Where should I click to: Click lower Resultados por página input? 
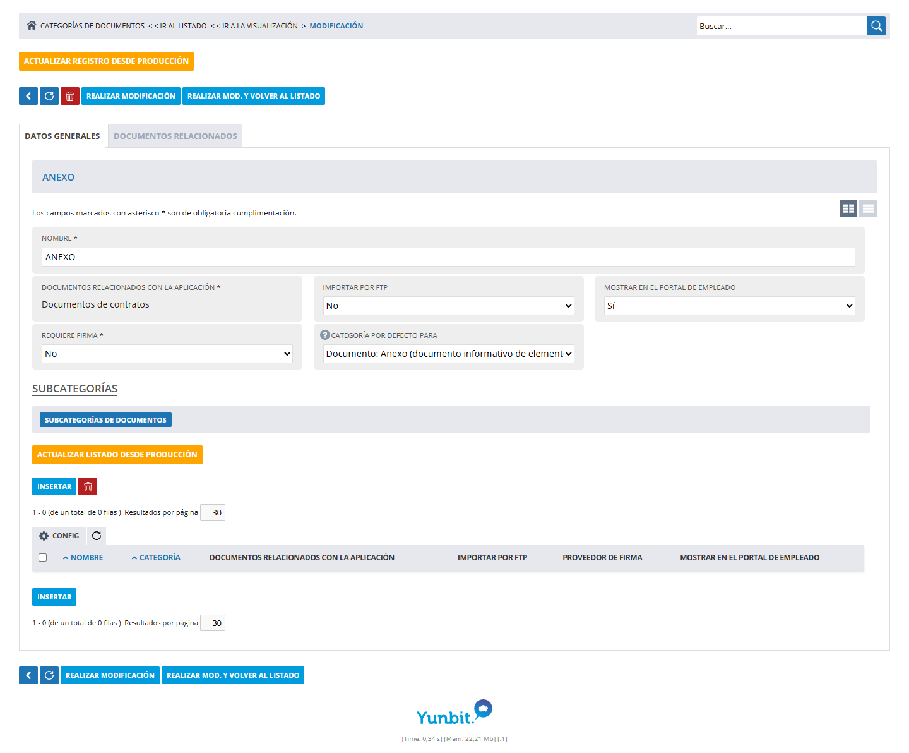point(213,623)
